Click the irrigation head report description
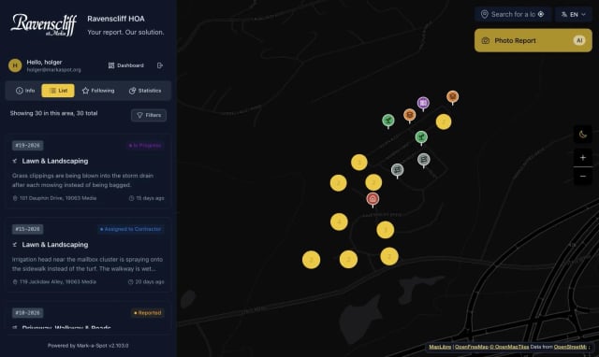Viewport: 599px width, 357px height. 87,264
